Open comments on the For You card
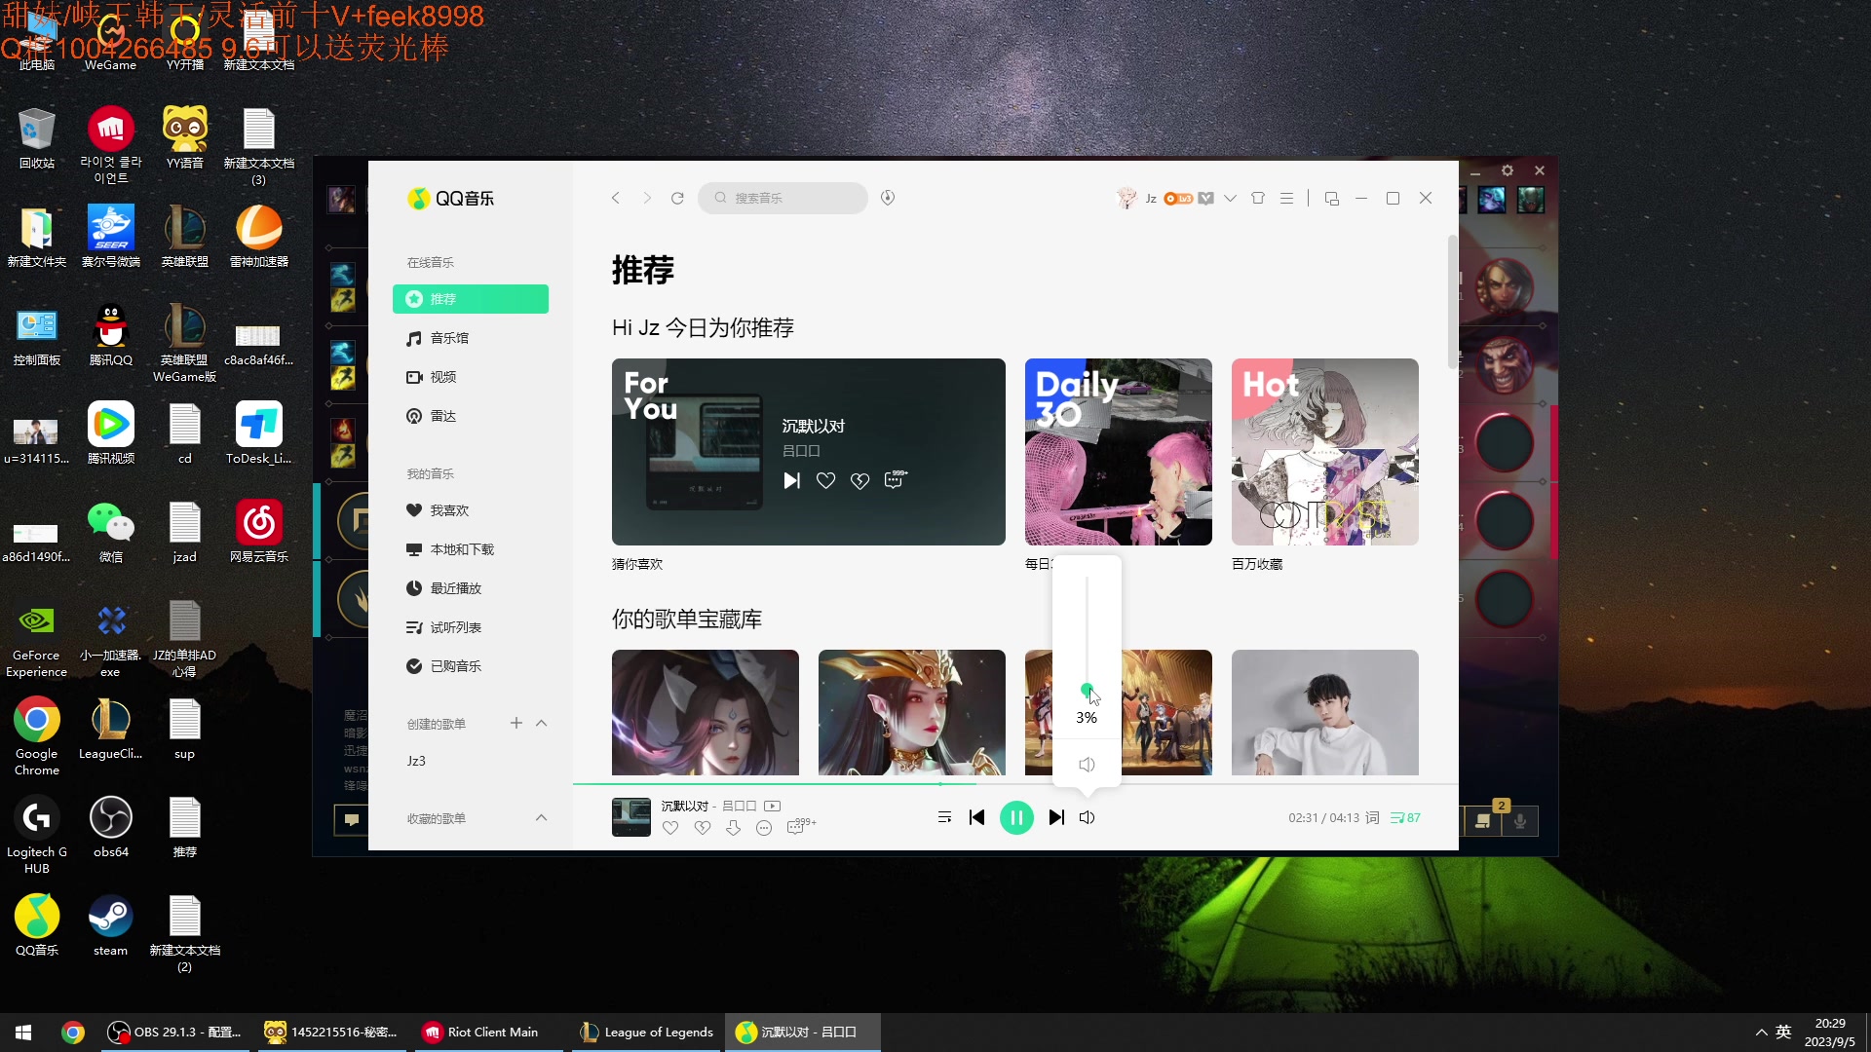Viewport: 1871px width, 1052px height. [896, 479]
